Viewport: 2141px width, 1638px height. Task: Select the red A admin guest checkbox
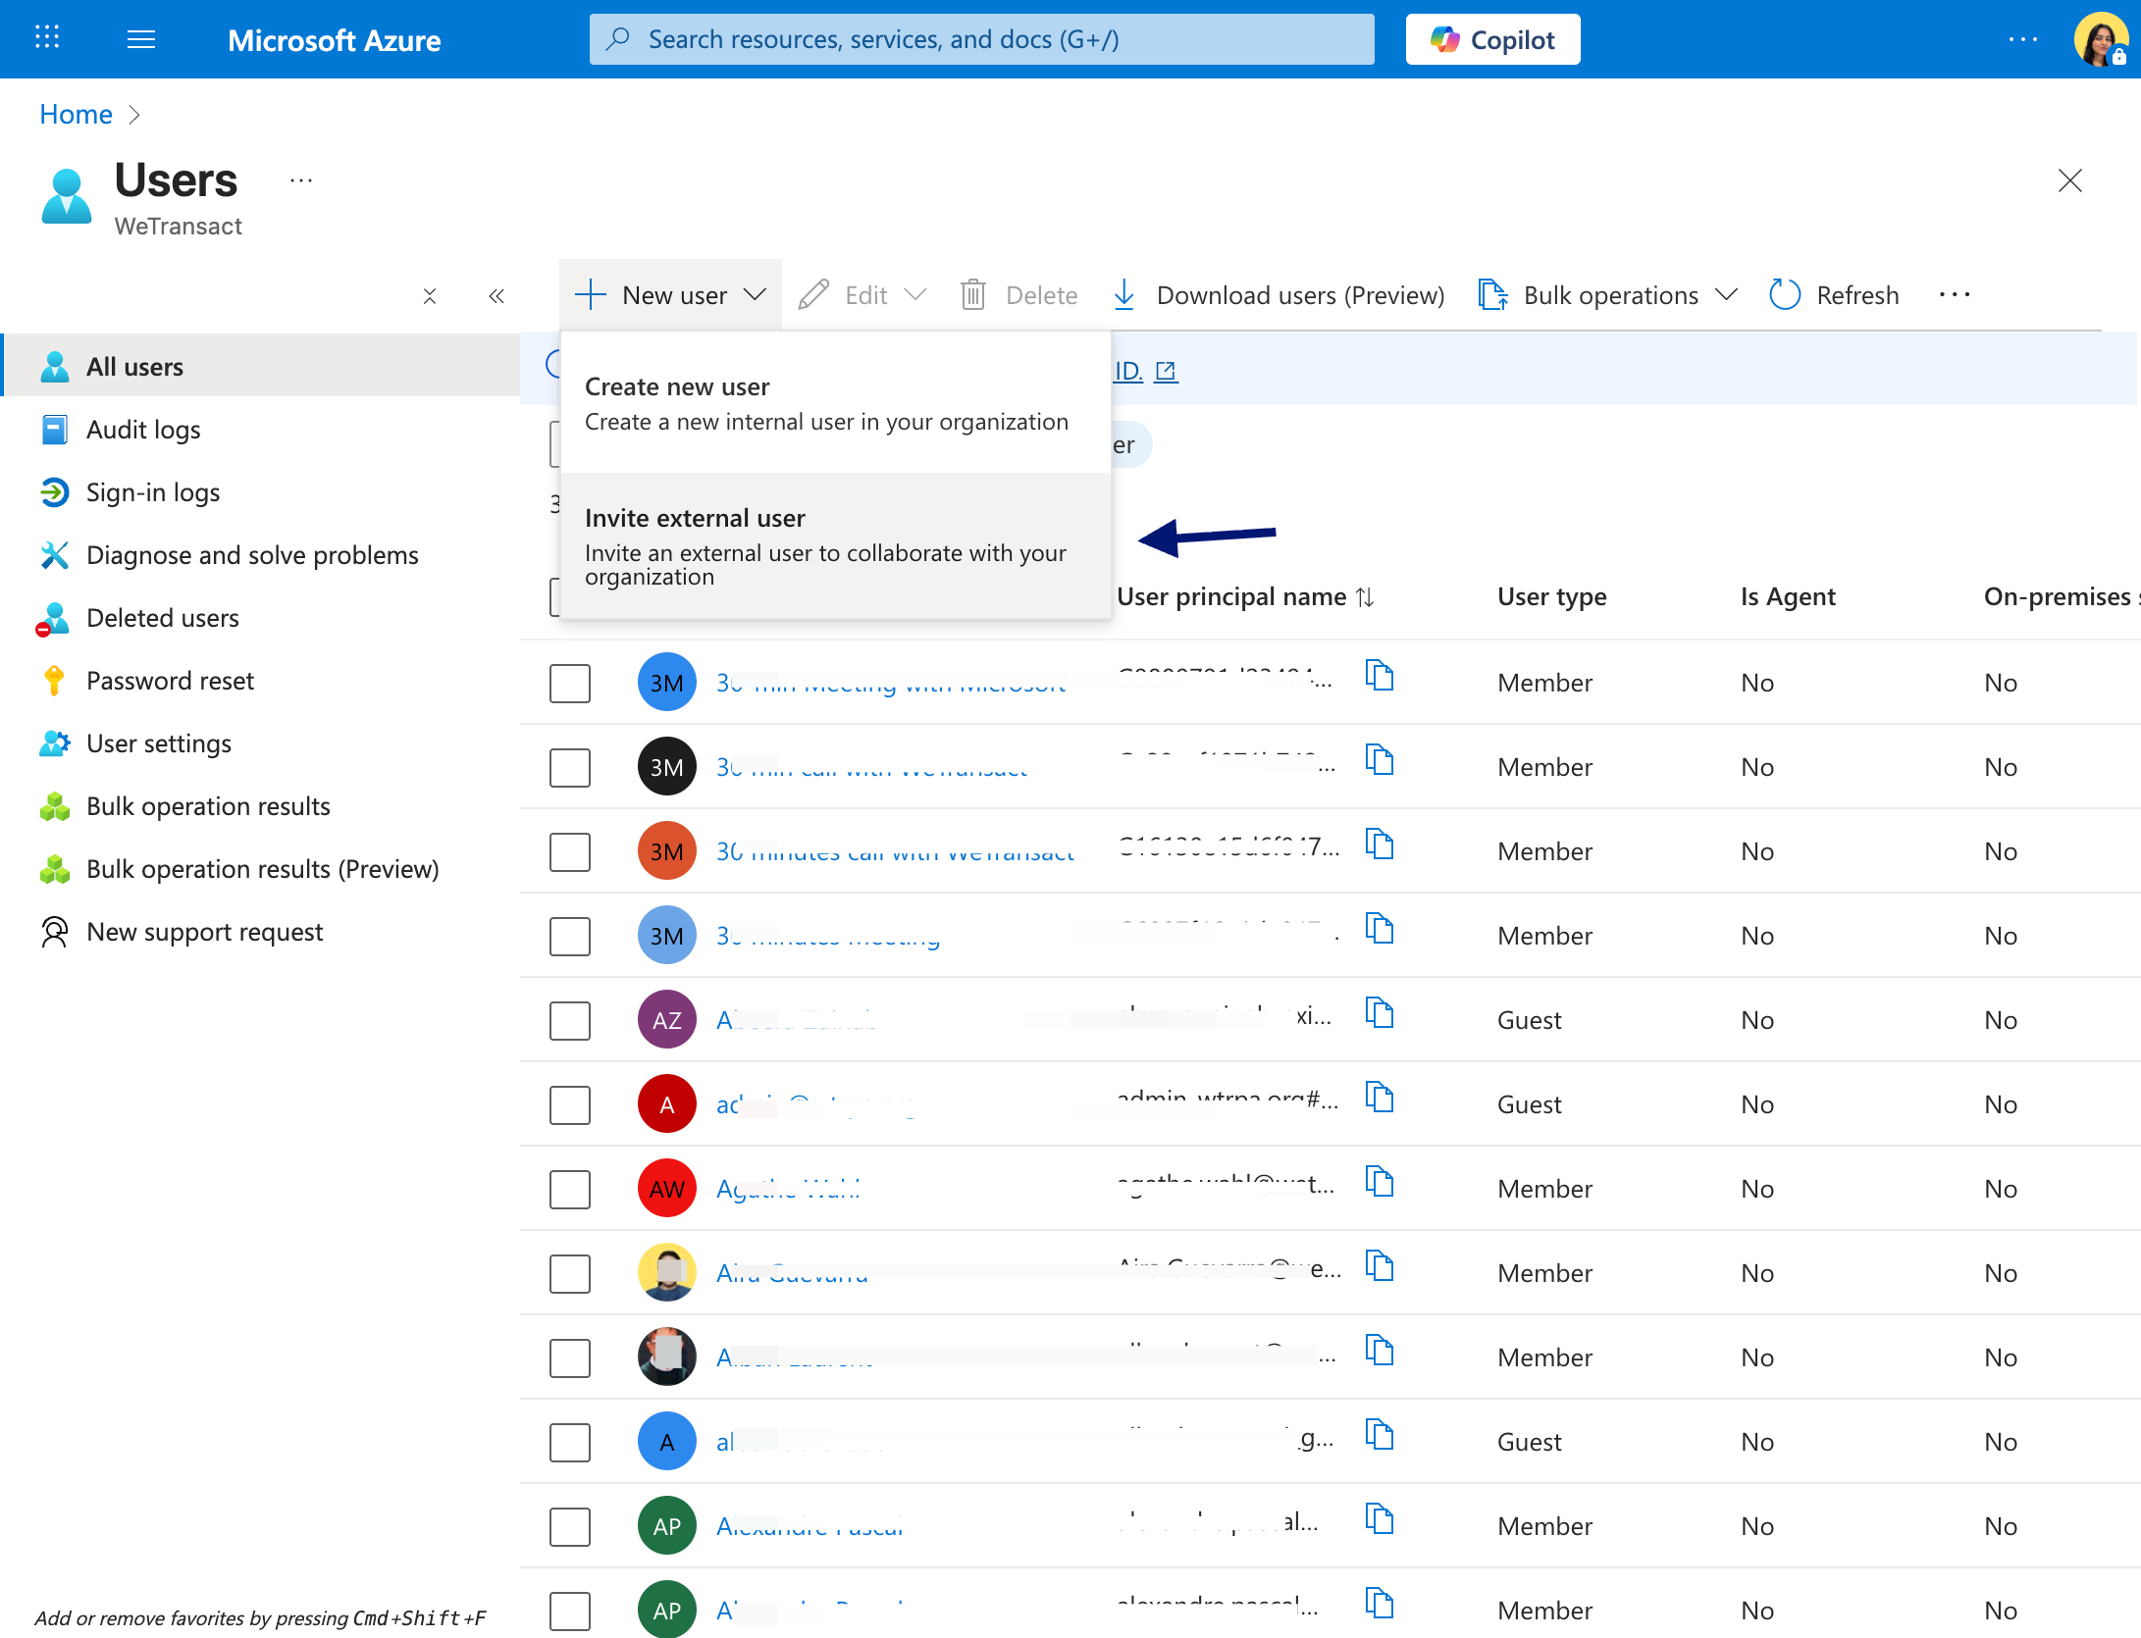coord(569,1104)
